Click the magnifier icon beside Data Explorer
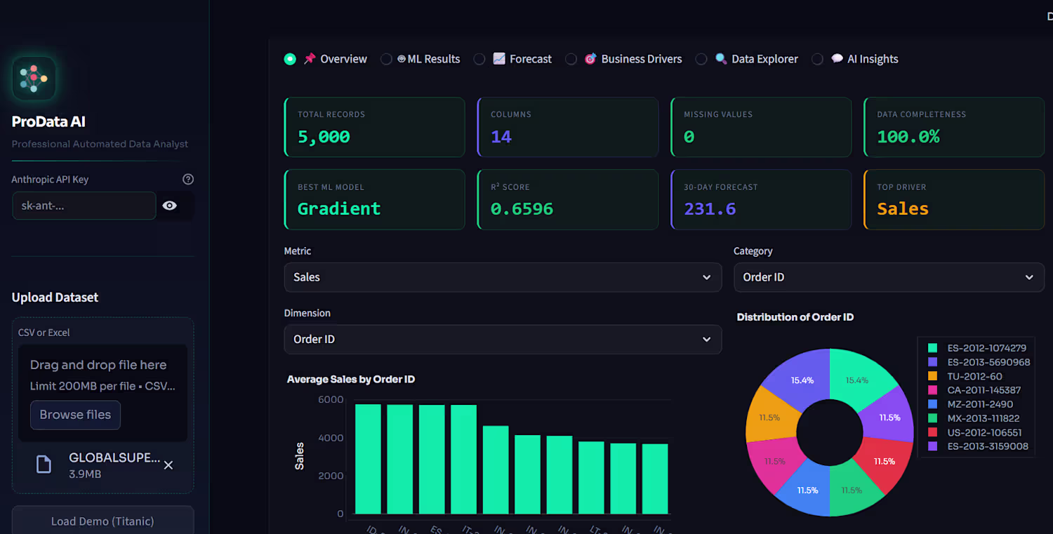1053x534 pixels. point(721,59)
